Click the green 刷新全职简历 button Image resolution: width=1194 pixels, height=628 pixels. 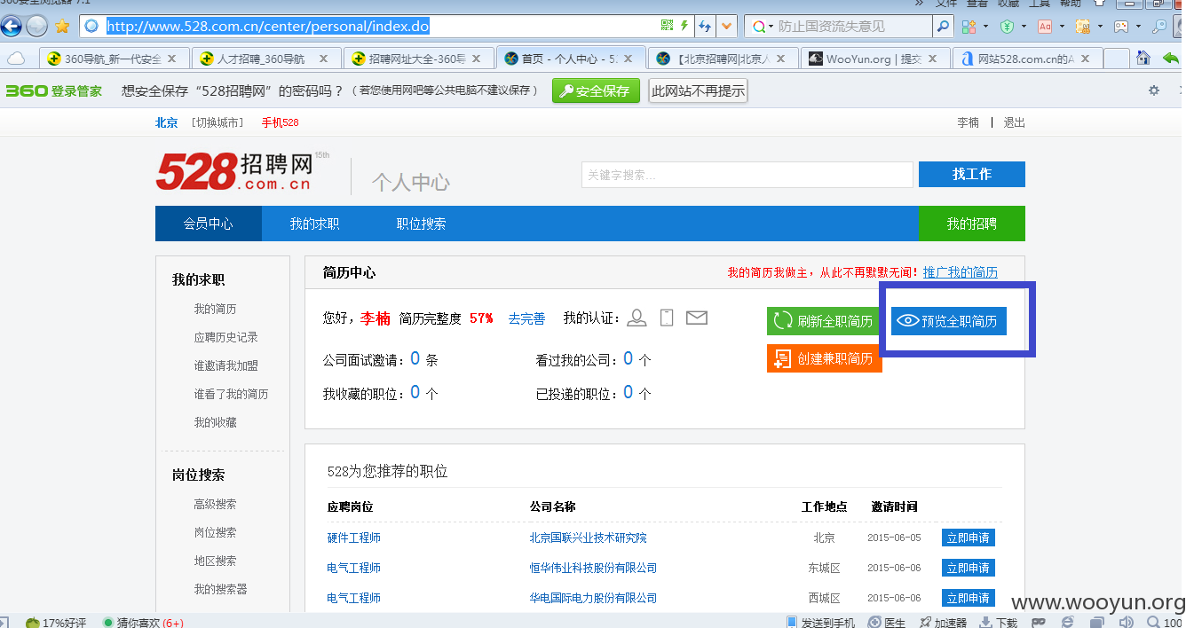point(824,321)
